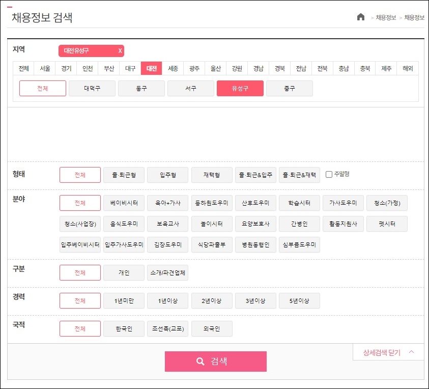Choose the 서구 district
This screenshot has width=429, height=389.
pyautogui.click(x=191, y=89)
